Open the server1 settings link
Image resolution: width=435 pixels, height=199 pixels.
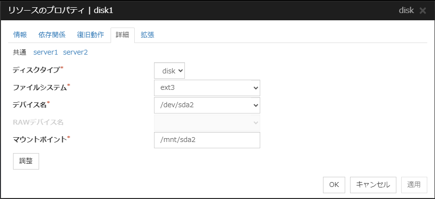(x=45, y=52)
